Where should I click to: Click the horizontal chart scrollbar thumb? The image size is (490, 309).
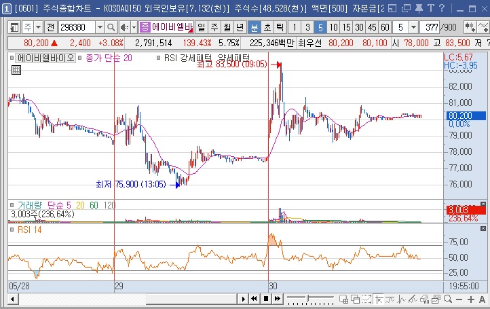pos(191,299)
